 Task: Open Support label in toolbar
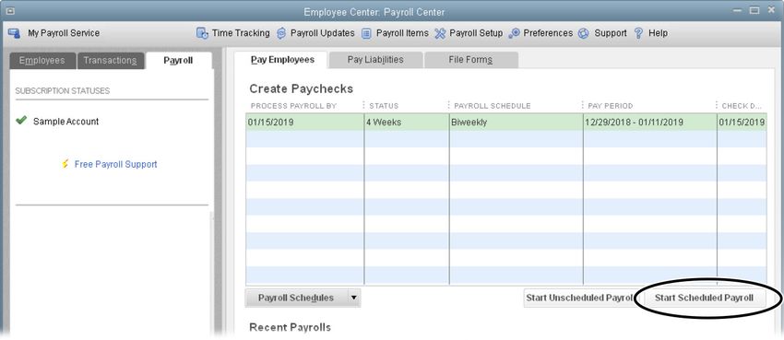[611, 33]
